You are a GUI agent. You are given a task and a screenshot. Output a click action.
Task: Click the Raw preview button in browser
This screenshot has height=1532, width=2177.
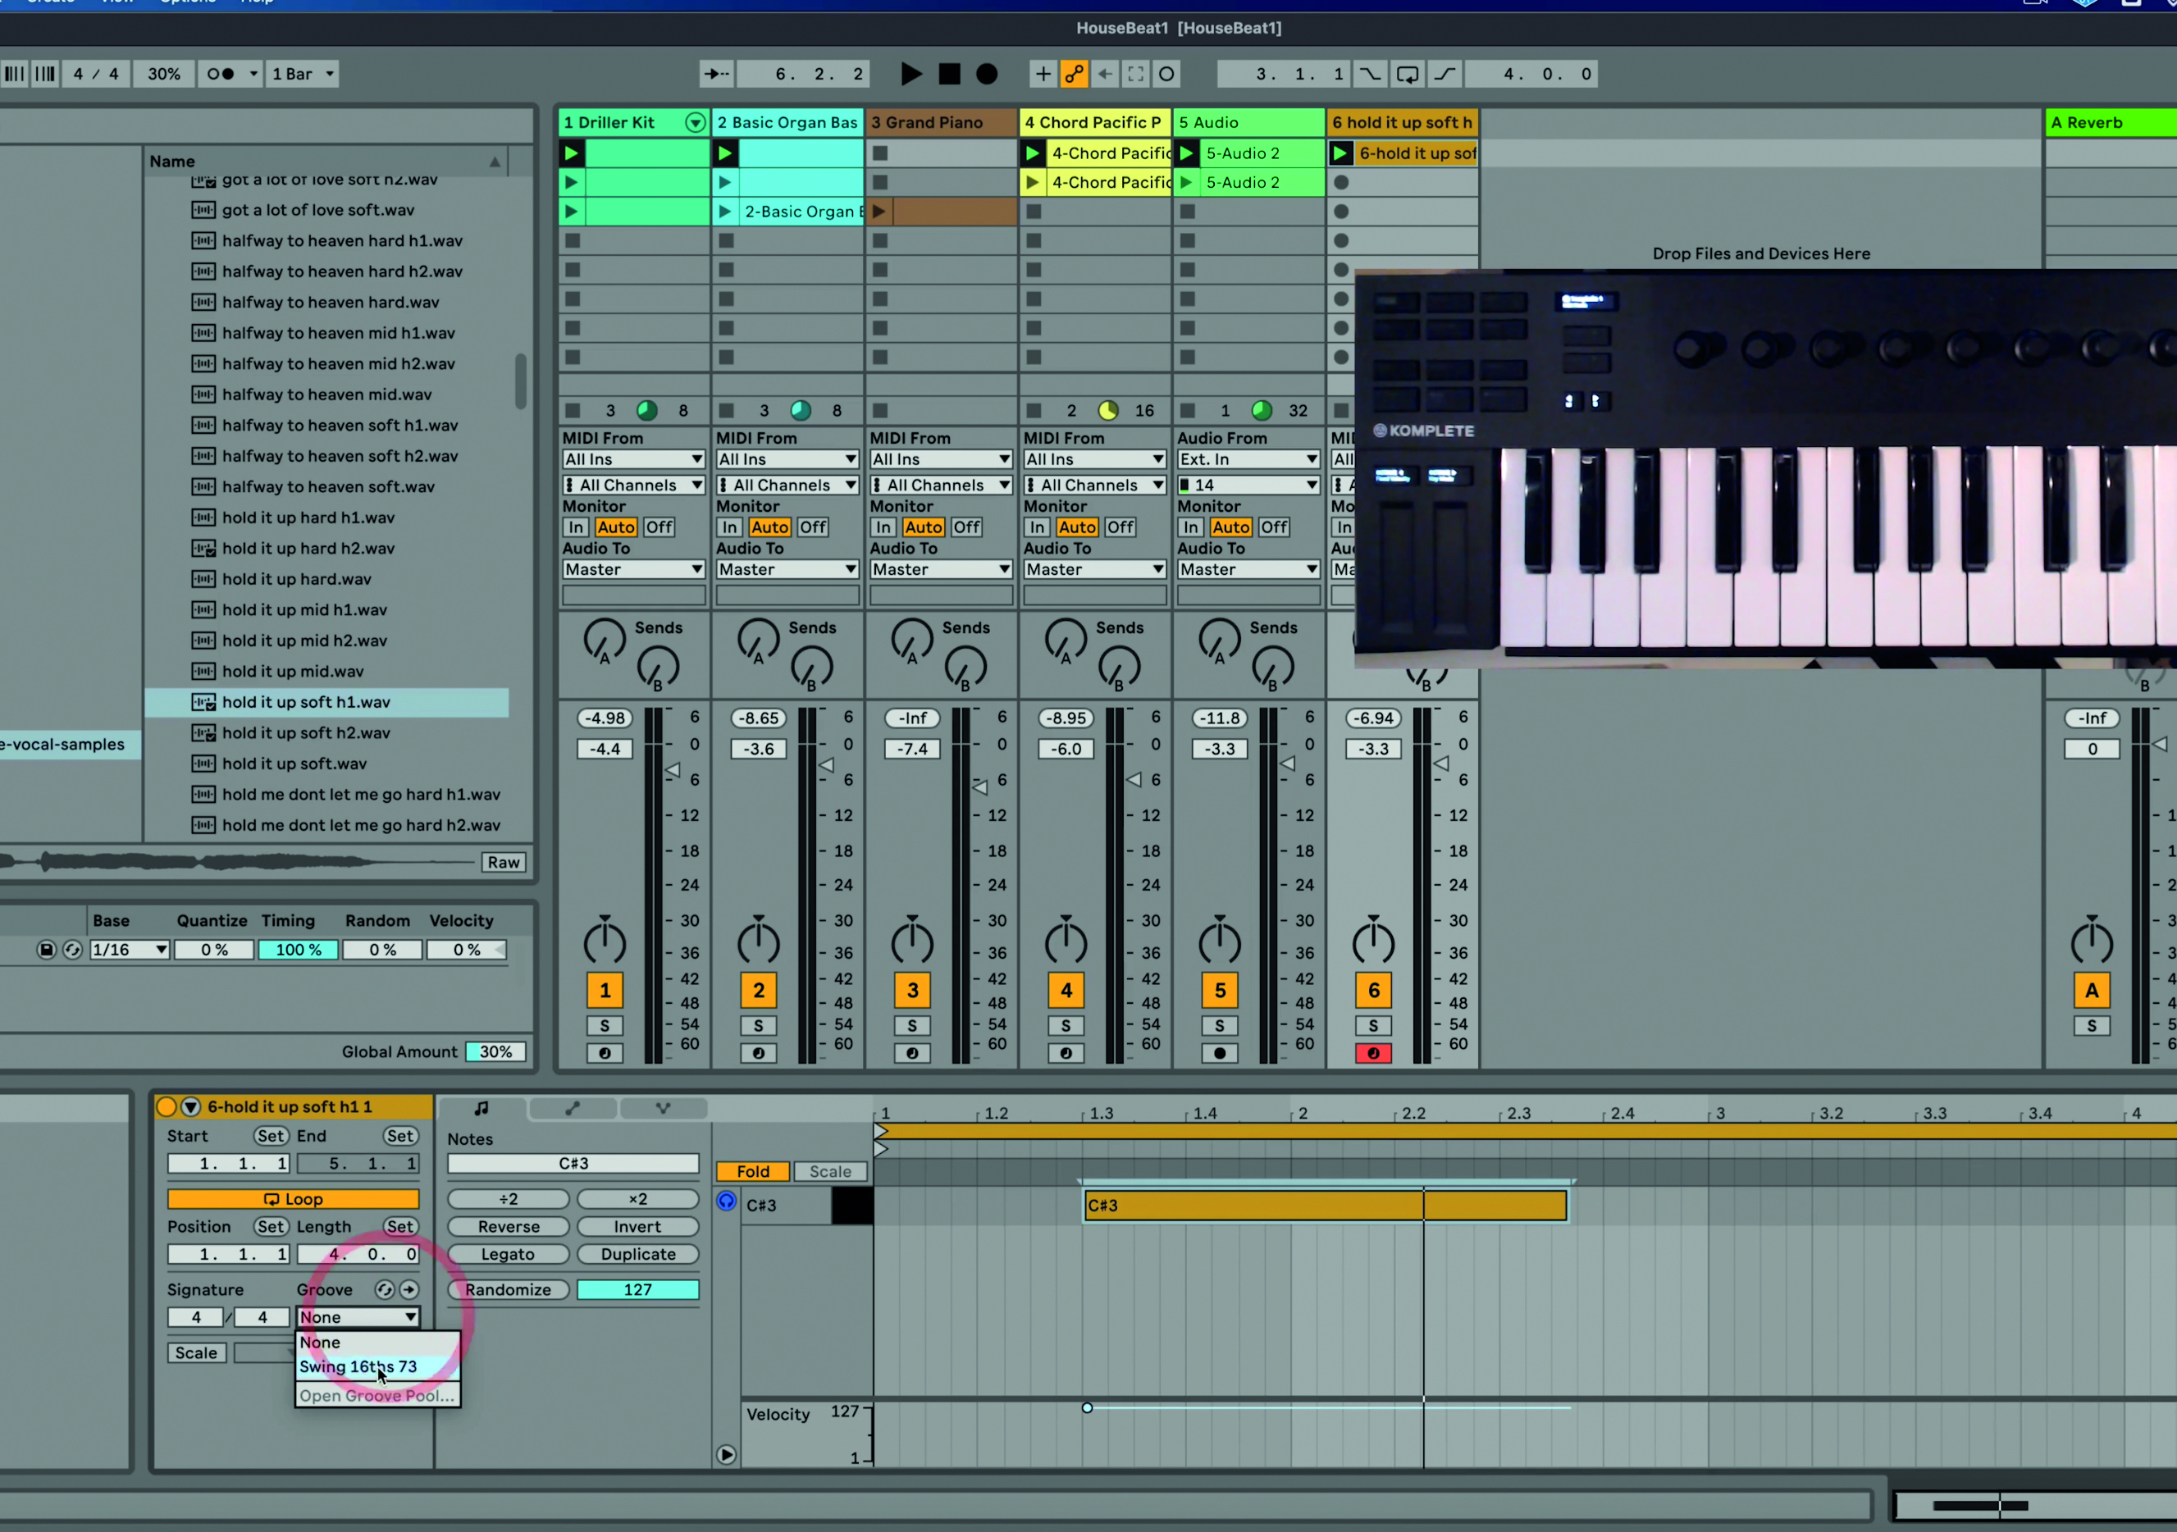504,862
